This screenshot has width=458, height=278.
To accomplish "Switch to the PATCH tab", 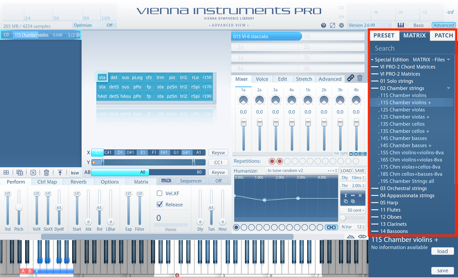I will (443, 35).
